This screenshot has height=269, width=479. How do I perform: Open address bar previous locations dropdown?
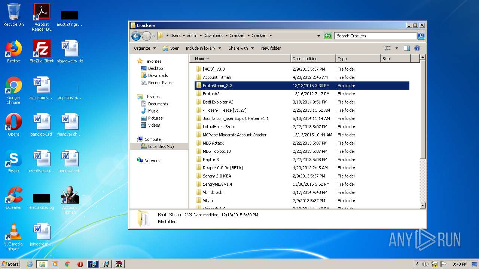coord(318,36)
